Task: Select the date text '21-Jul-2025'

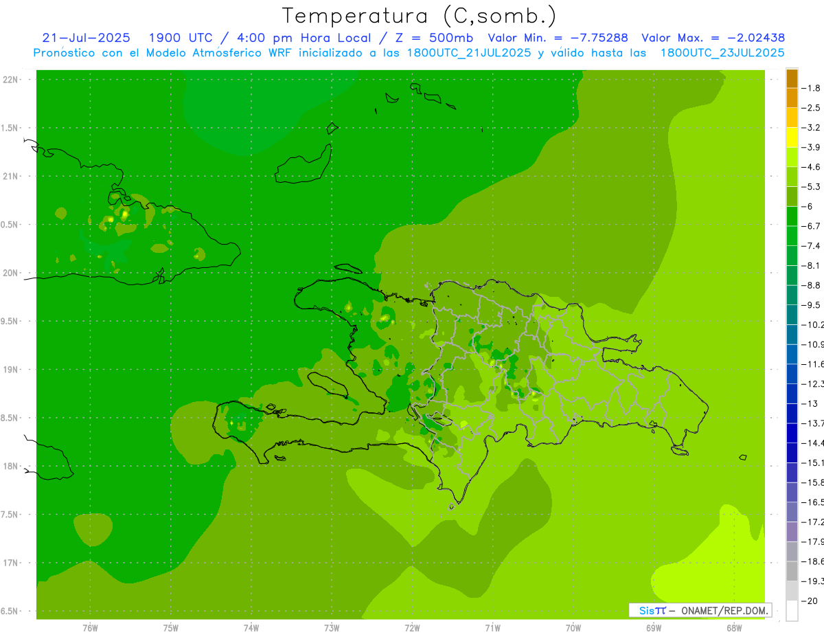Action: pyautogui.click(x=87, y=38)
